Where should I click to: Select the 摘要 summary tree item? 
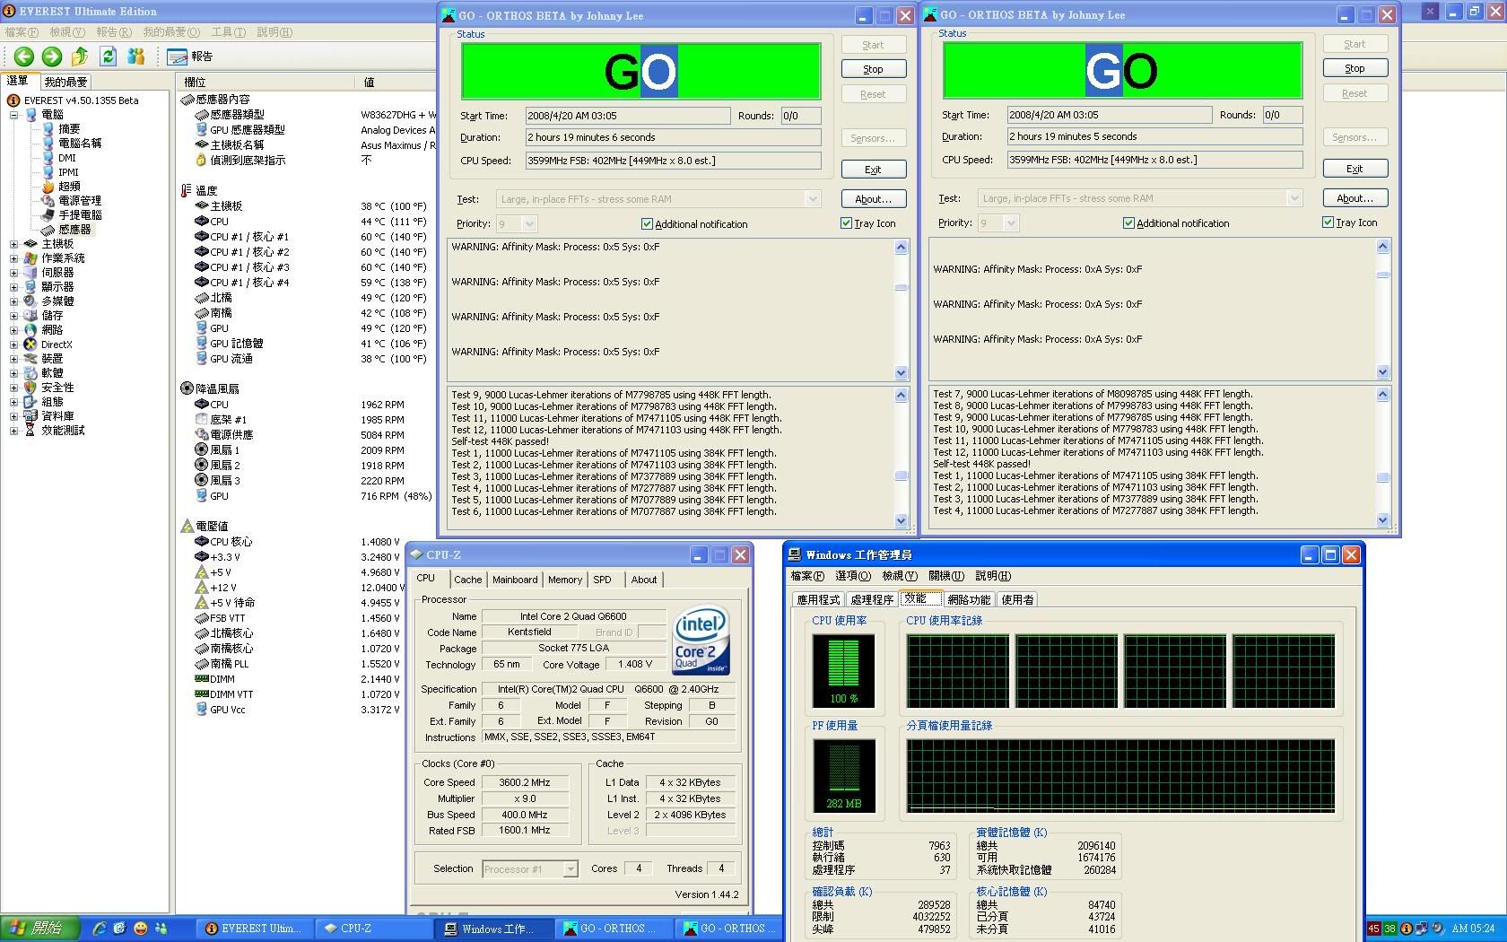coord(69,129)
